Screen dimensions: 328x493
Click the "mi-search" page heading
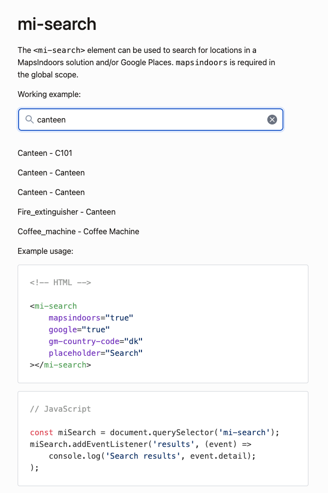click(57, 24)
